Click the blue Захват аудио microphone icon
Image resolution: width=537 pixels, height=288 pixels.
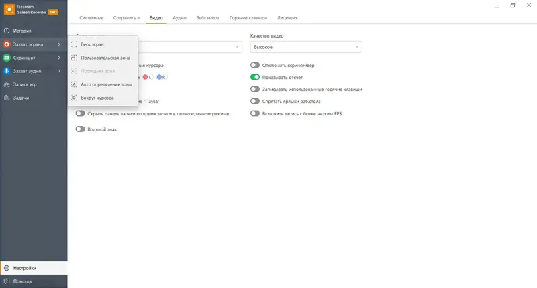coord(7,71)
